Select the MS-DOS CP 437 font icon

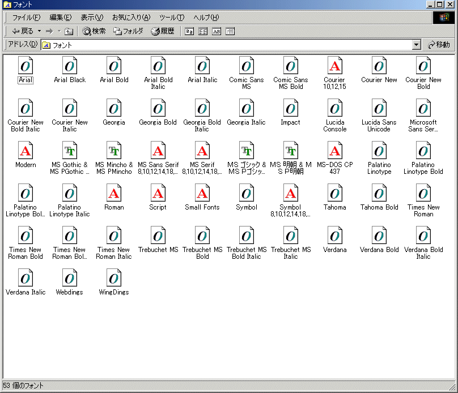tap(335, 150)
